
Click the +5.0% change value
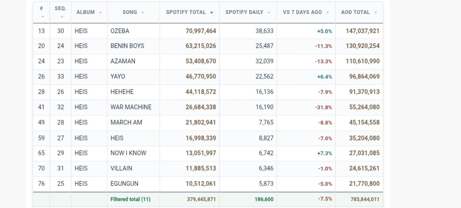pos(325,31)
